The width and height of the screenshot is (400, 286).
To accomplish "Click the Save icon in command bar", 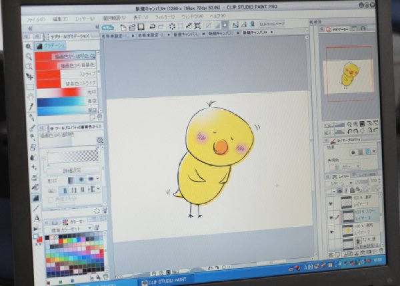I will point(141,27).
